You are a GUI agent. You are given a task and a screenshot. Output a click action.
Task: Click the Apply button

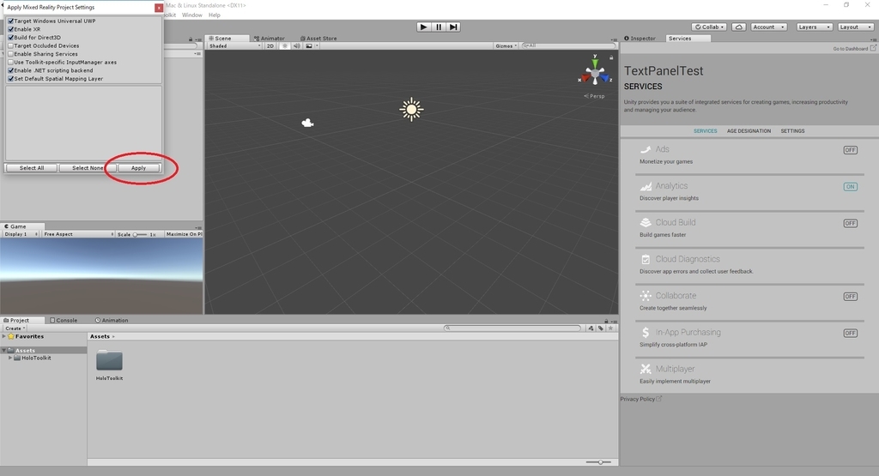138,168
